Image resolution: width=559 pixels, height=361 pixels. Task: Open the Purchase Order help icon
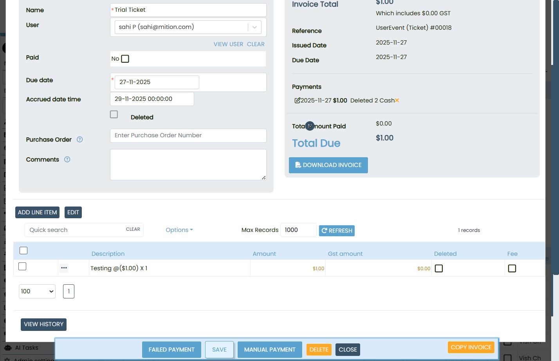[79, 140]
